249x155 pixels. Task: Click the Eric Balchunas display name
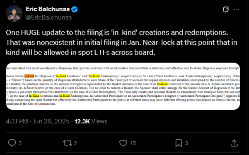click(x=48, y=9)
